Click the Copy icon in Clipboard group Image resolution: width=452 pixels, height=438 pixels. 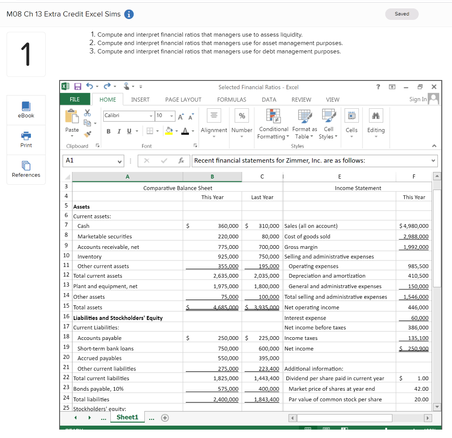87,123
